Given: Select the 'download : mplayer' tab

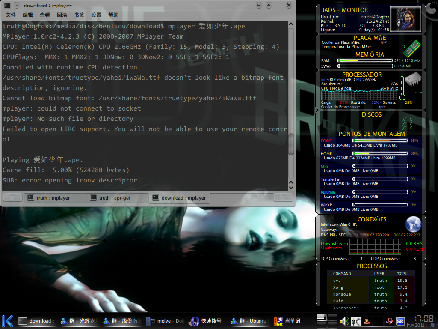Looking at the screenshot, I should [180, 198].
